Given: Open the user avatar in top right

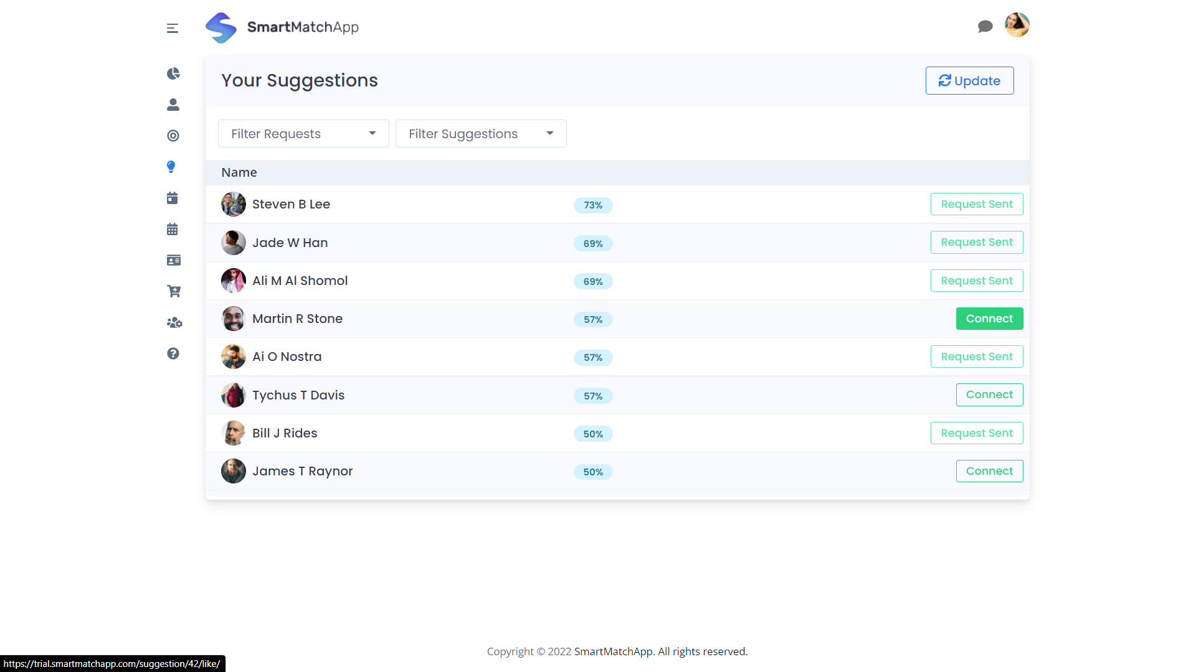Looking at the screenshot, I should pos(1017,26).
